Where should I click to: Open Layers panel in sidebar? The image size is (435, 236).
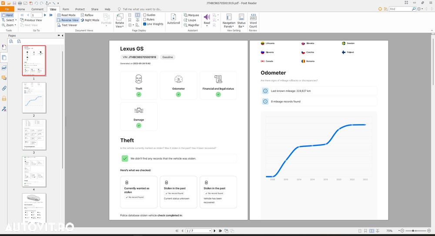coord(4,68)
